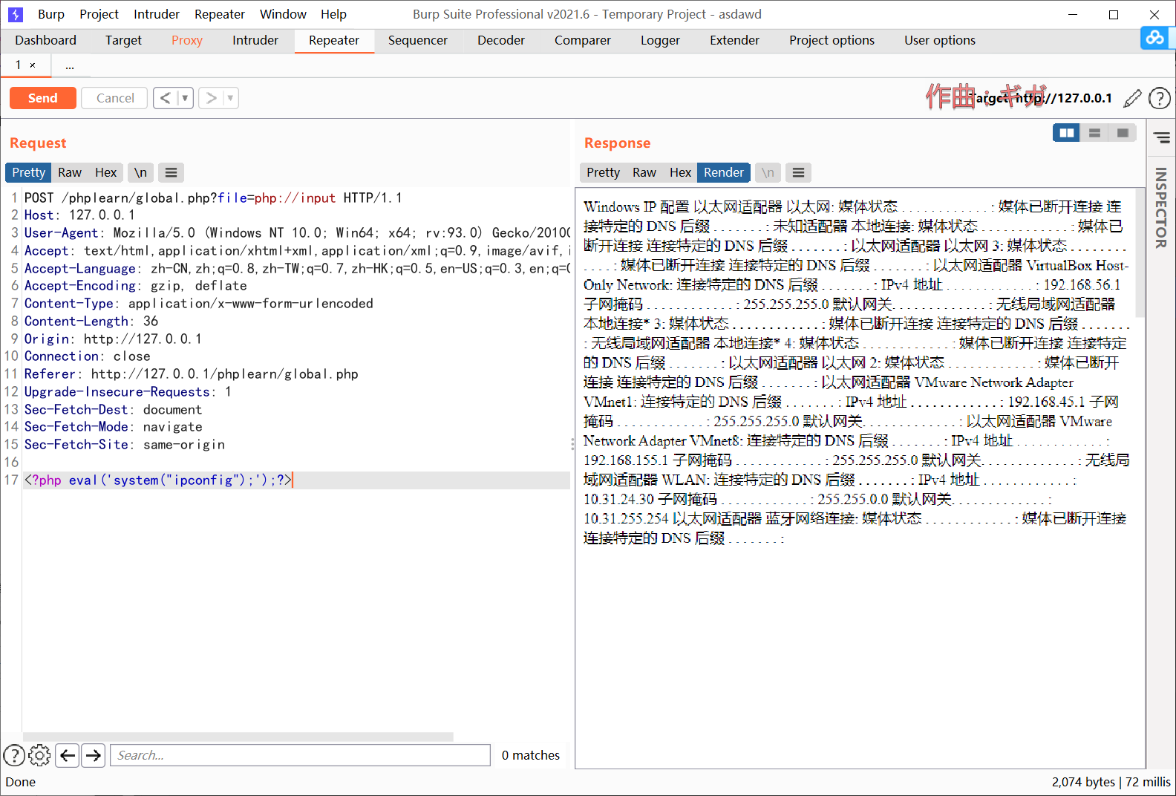Open the Burp menu
Viewport: 1176px width, 796px height.
coord(51,14)
